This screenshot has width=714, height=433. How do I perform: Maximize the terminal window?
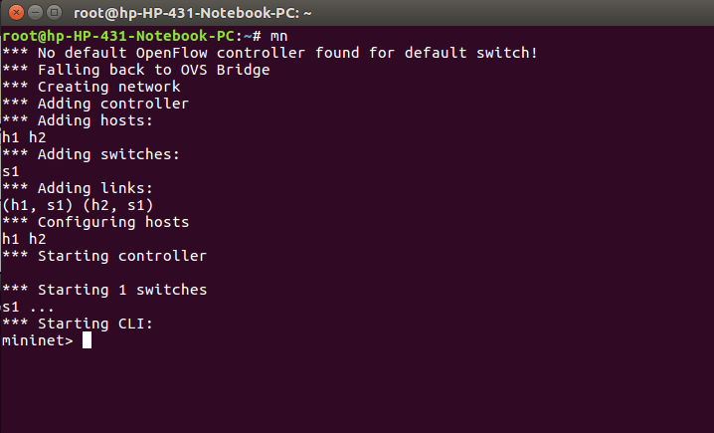point(52,13)
